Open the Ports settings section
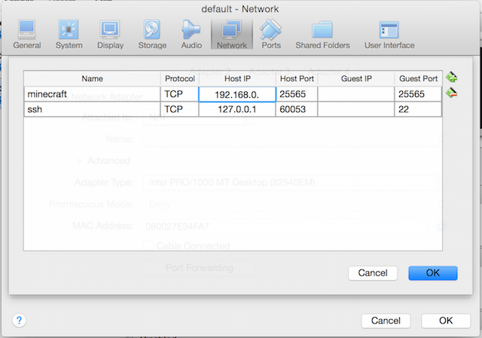The image size is (482, 338). pyautogui.click(x=271, y=35)
